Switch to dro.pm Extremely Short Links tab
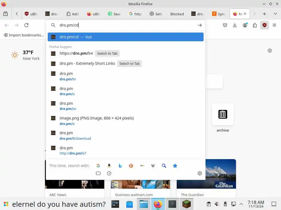Viewport: 281px width, 210px height. 130,63
